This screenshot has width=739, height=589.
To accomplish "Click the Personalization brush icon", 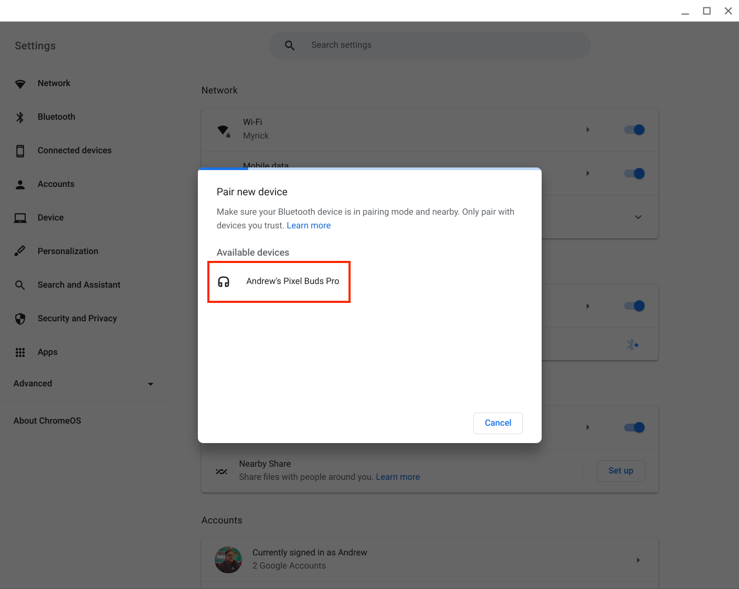I will pos(20,251).
